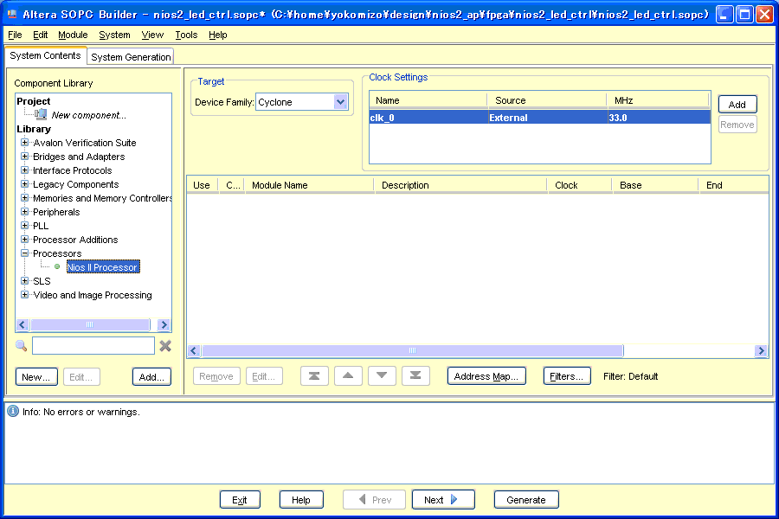
Task: Click the 33.0 MHz cell
Action: [x=659, y=118]
